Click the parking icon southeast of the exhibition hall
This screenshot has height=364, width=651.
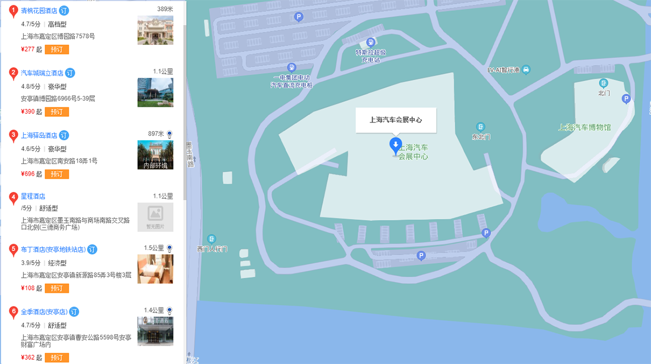point(486,233)
